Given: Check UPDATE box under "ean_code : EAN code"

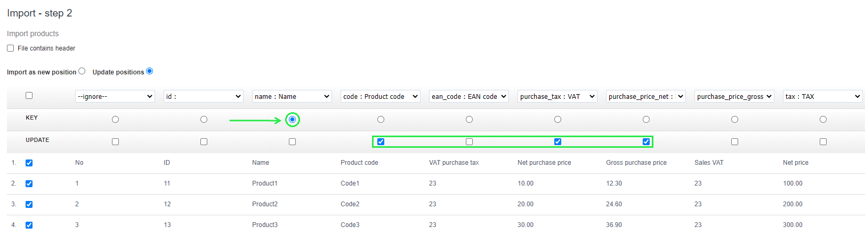Looking at the screenshot, I should (x=469, y=142).
